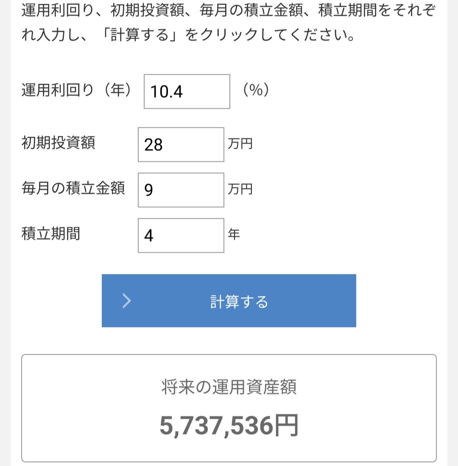458x466 pixels.
Task: Click the (%) unit beside the yield field
Action: click(x=256, y=90)
